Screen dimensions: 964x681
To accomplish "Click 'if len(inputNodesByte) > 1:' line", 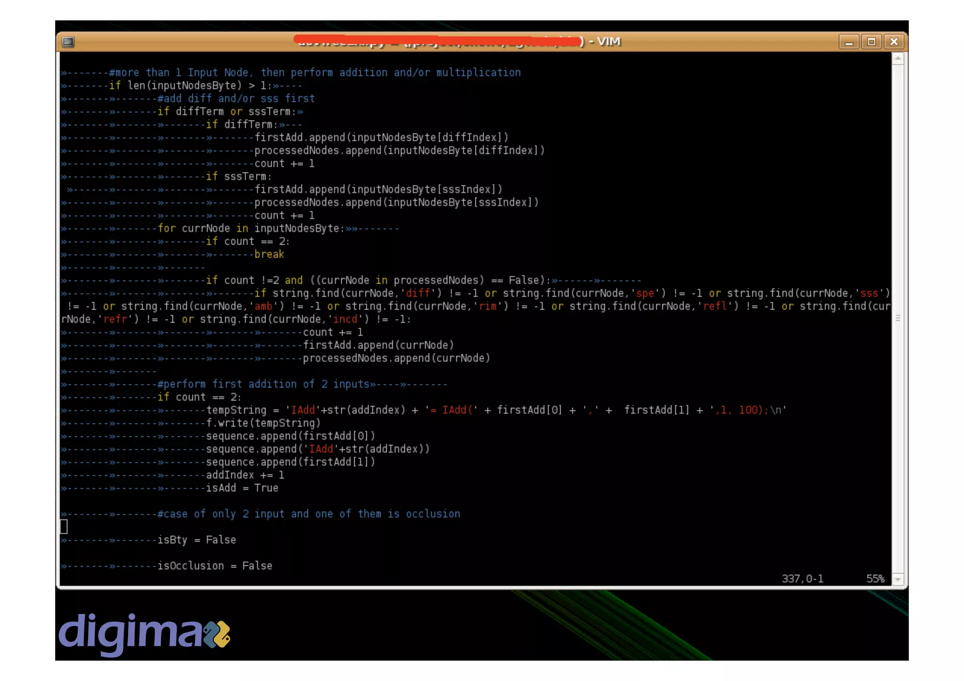I will click(190, 86).
